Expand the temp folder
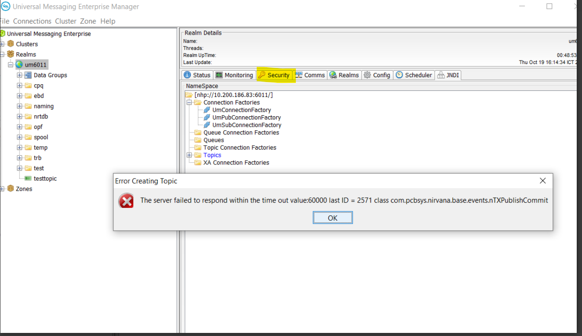This screenshot has height=336, width=582. pos(20,147)
